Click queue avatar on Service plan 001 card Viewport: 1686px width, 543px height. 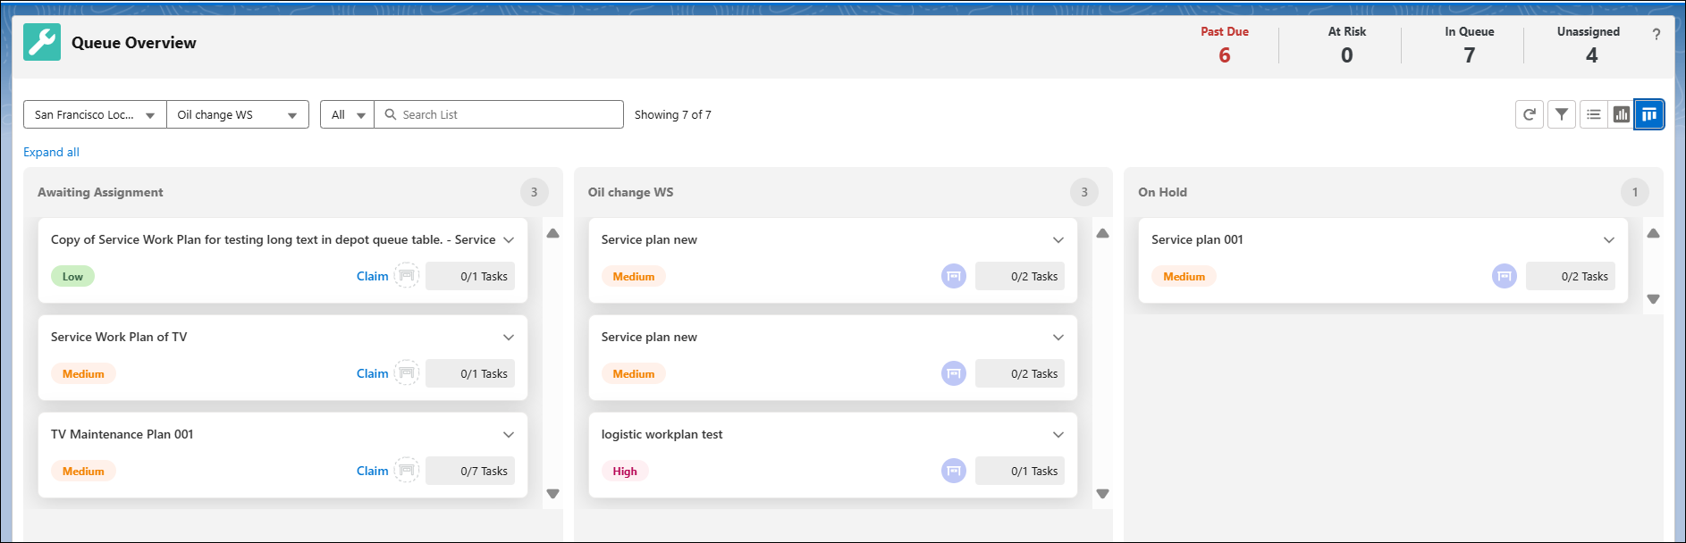1505,276
